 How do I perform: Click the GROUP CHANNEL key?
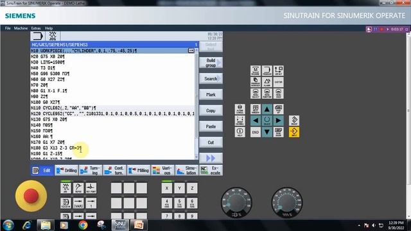pyautogui.click(x=240, y=121)
